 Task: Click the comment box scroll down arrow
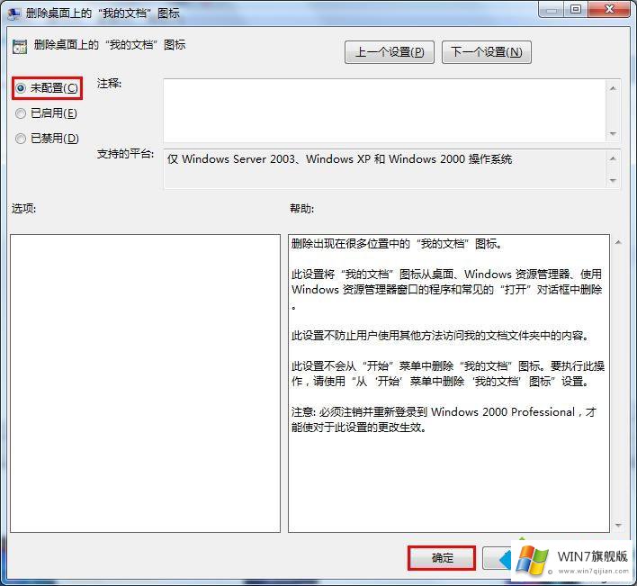(x=613, y=133)
